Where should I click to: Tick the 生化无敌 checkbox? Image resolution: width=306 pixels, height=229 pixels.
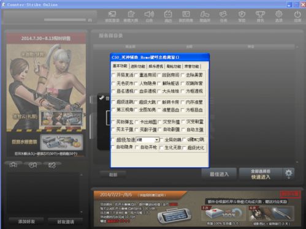pos(161,148)
